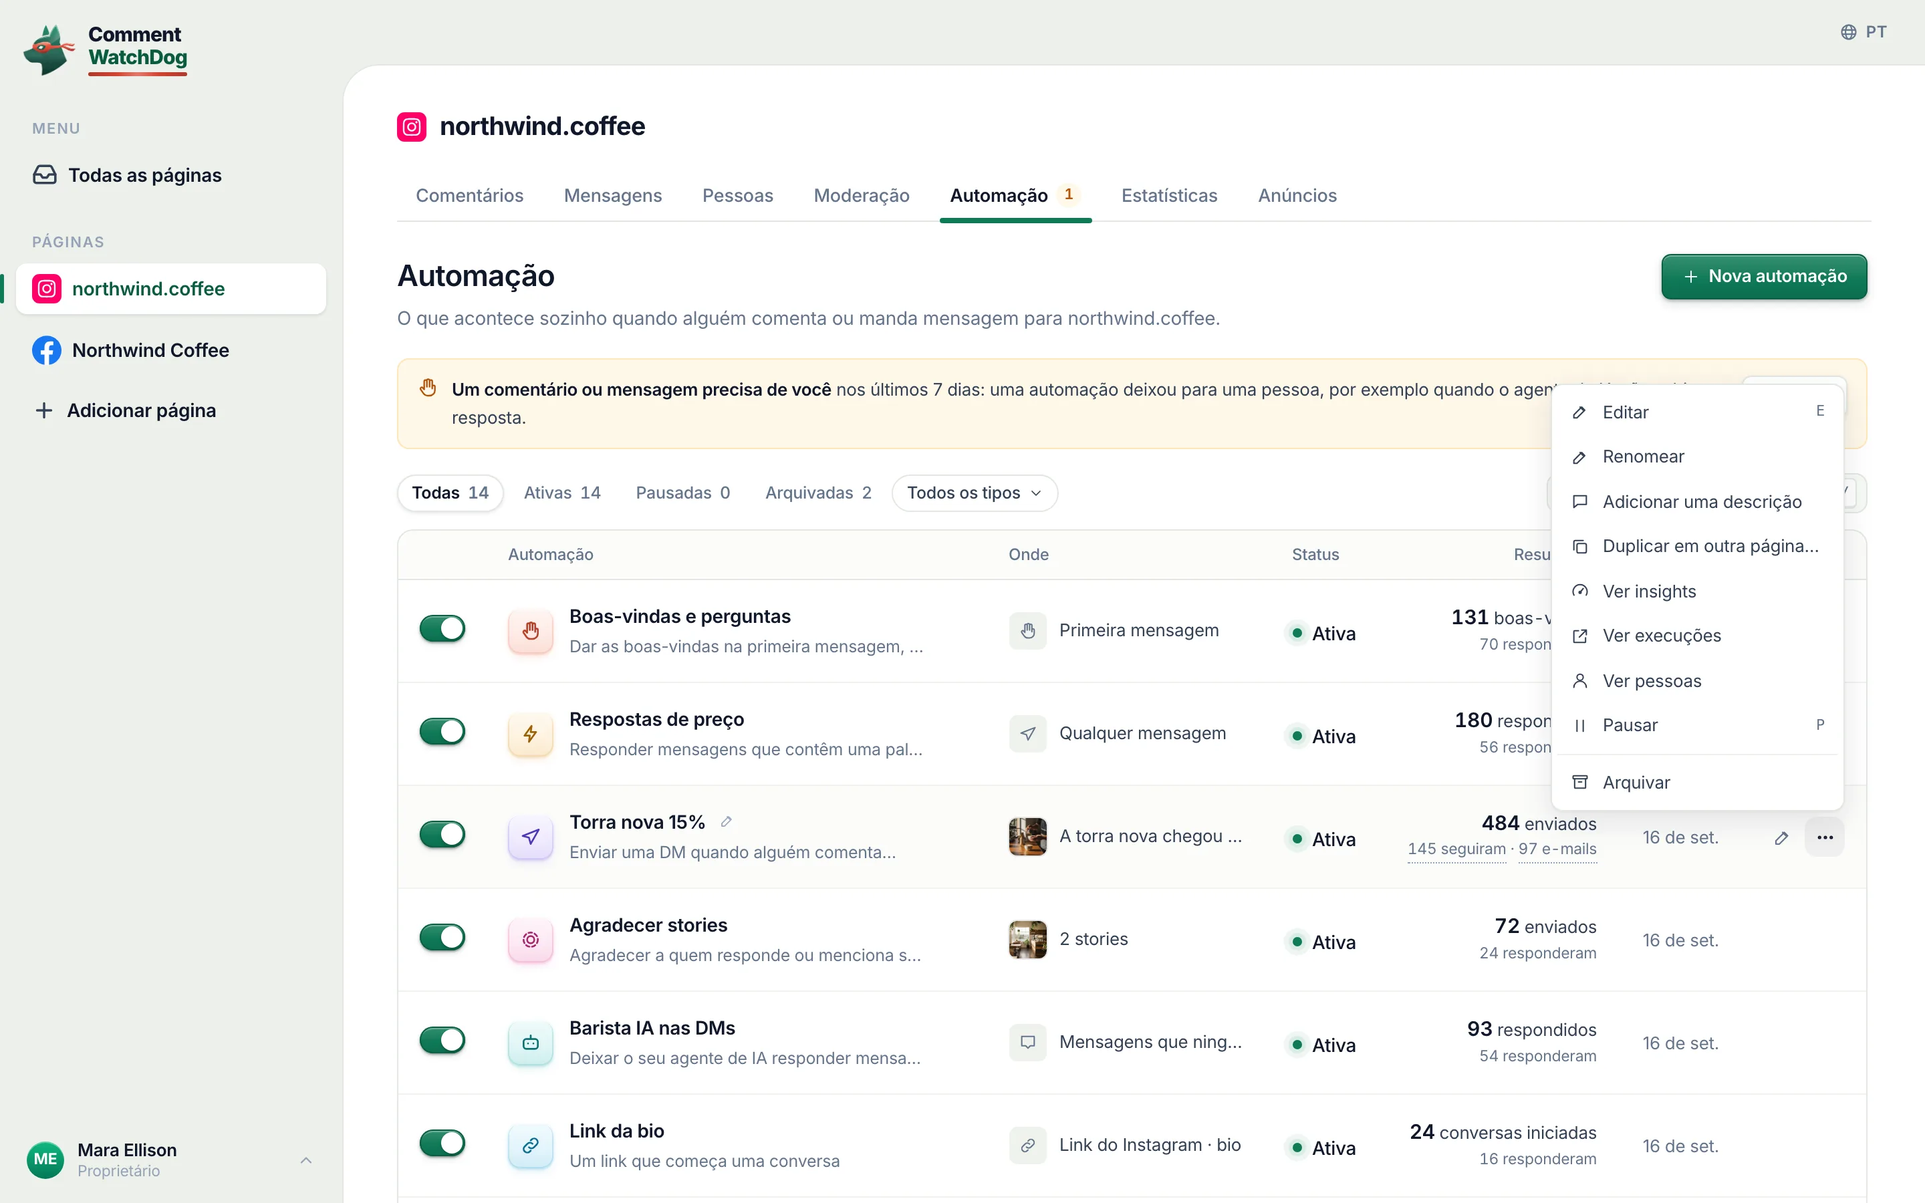
Task: Click the Facebook icon for Northwind Coffee page
Action: click(47, 350)
